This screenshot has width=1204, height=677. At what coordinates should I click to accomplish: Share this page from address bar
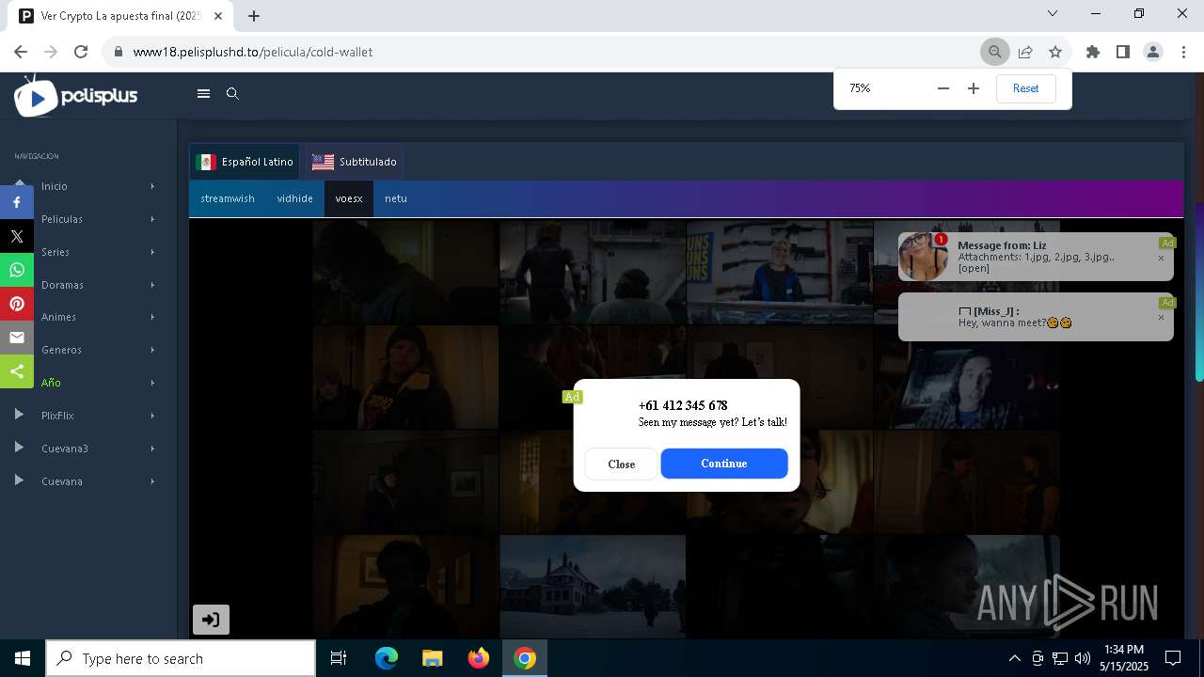coord(1025,52)
